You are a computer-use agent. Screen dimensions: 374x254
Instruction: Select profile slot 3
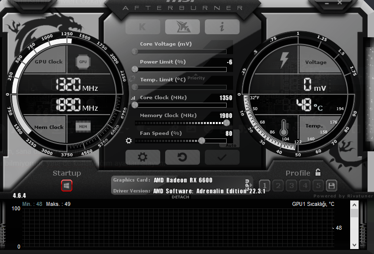pyautogui.click(x=292, y=186)
